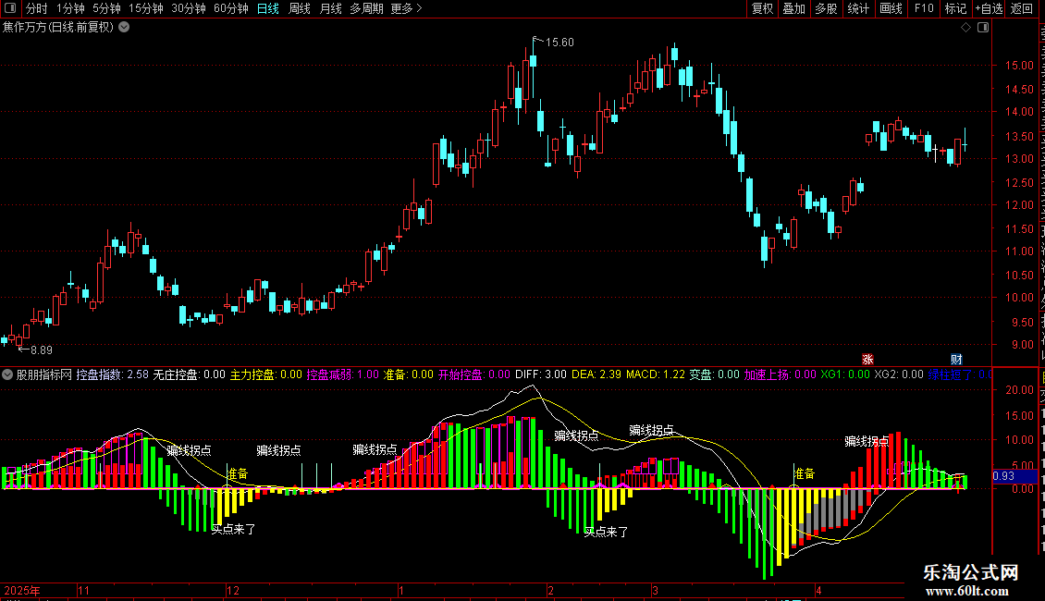Switch to 分时 view

37,8
